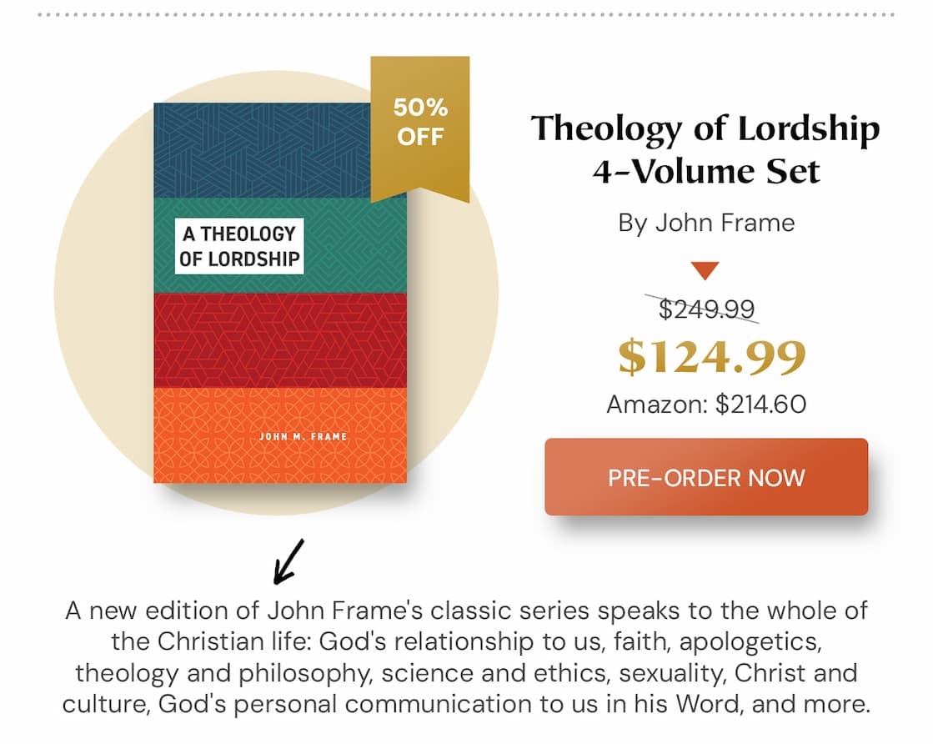Click the John M. Frame name on the cover
Image resolution: width=933 pixels, height=744 pixels.
(x=303, y=436)
